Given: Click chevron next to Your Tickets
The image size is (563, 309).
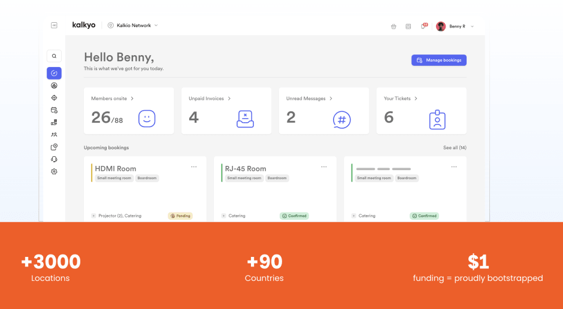Looking at the screenshot, I should (416, 98).
